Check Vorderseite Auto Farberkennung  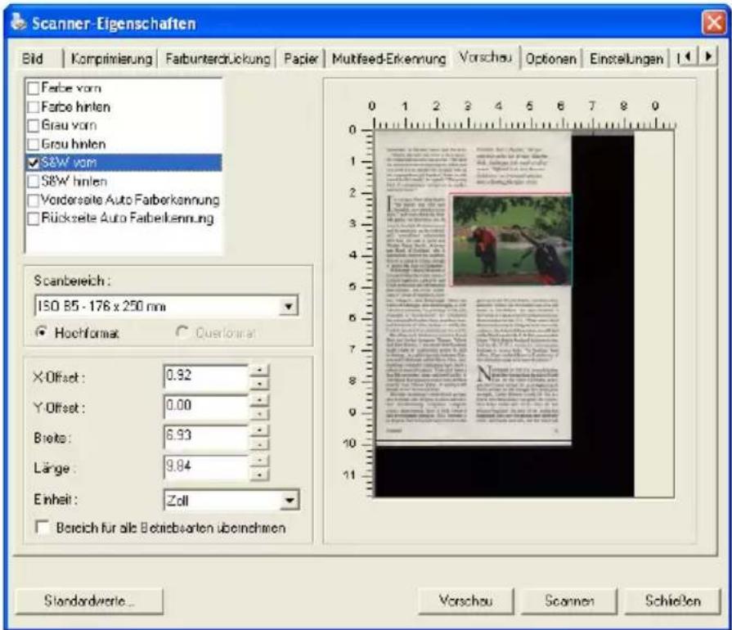click(x=34, y=200)
